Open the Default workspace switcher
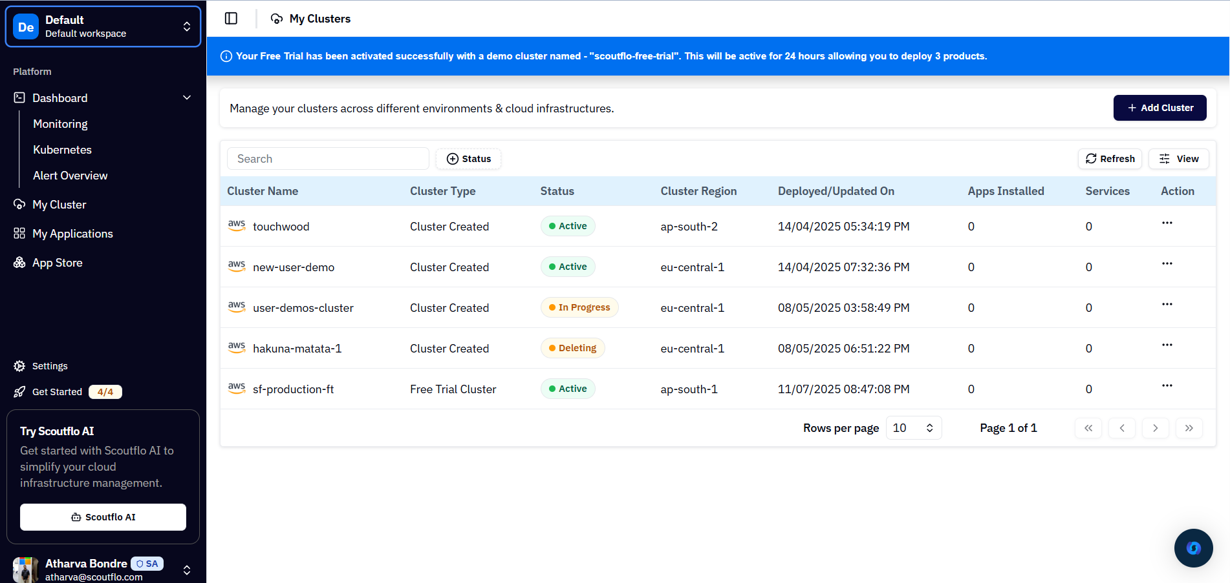The image size is (1230, 583). [103, 27]
